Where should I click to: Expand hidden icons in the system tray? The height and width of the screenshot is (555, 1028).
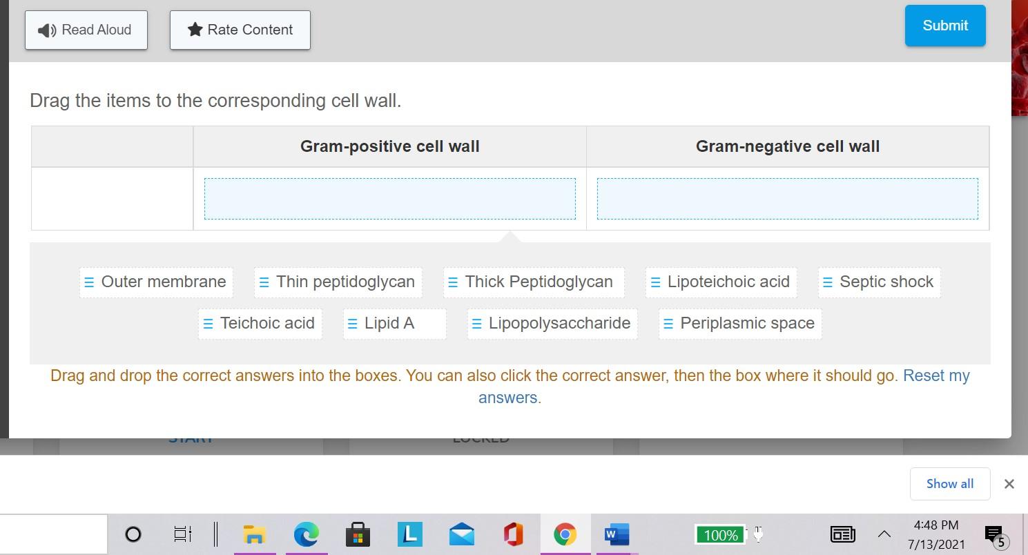[884, 534]
